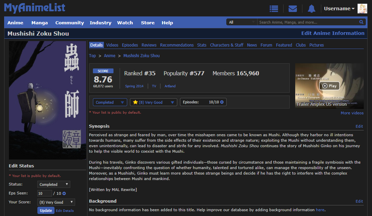Click the user avatar thumbnail
Screen dimensions: 372x216
coord(362,9)
